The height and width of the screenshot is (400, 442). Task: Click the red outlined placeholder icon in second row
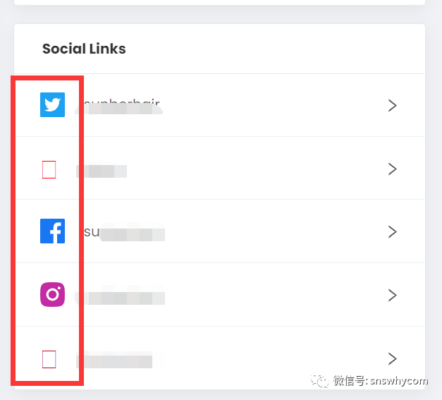coord(49,169)
